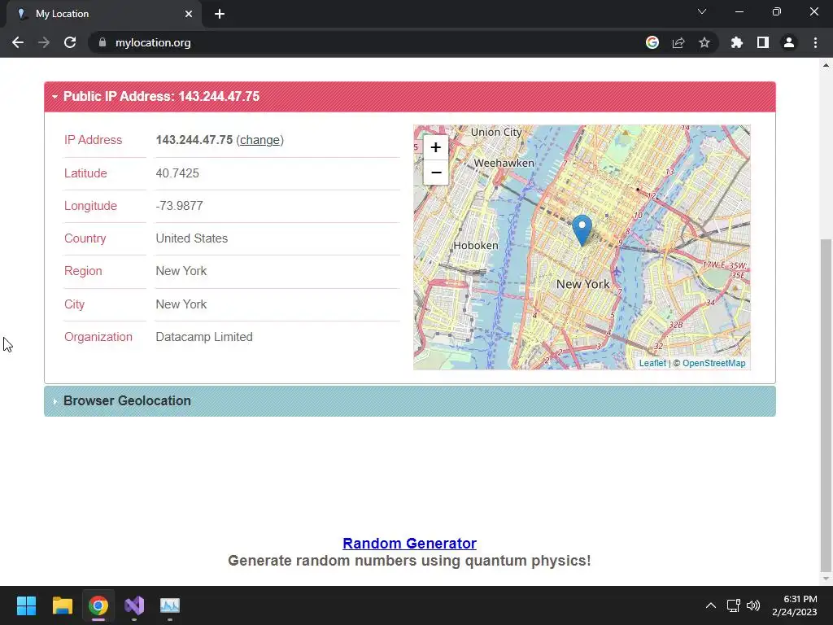This screenshot has width=833, height=625.
Task: Zoom out on the map
Action: (436, 173)
